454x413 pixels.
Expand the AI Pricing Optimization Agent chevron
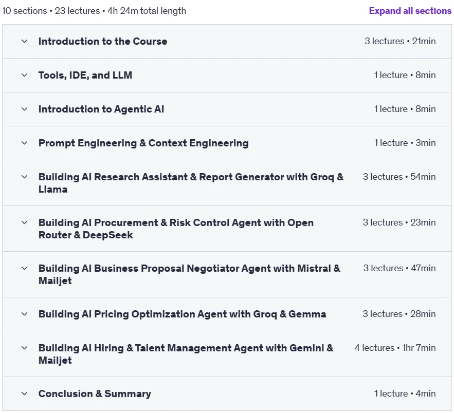(x=25, y=314)
